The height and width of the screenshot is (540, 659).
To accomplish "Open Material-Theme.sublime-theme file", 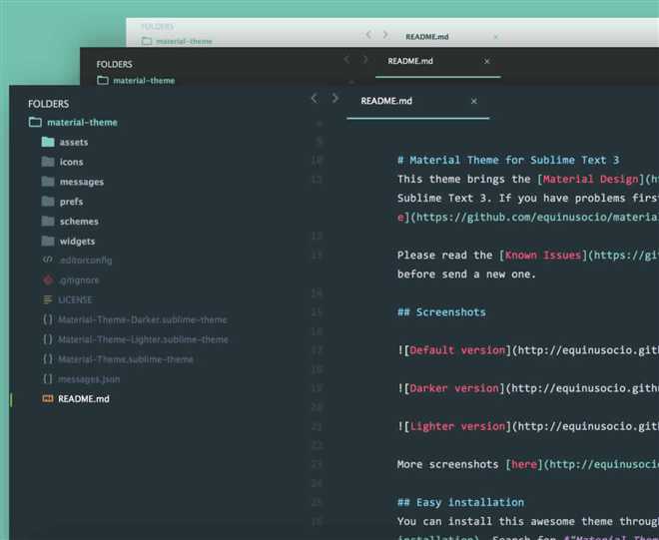I will 126,359.
